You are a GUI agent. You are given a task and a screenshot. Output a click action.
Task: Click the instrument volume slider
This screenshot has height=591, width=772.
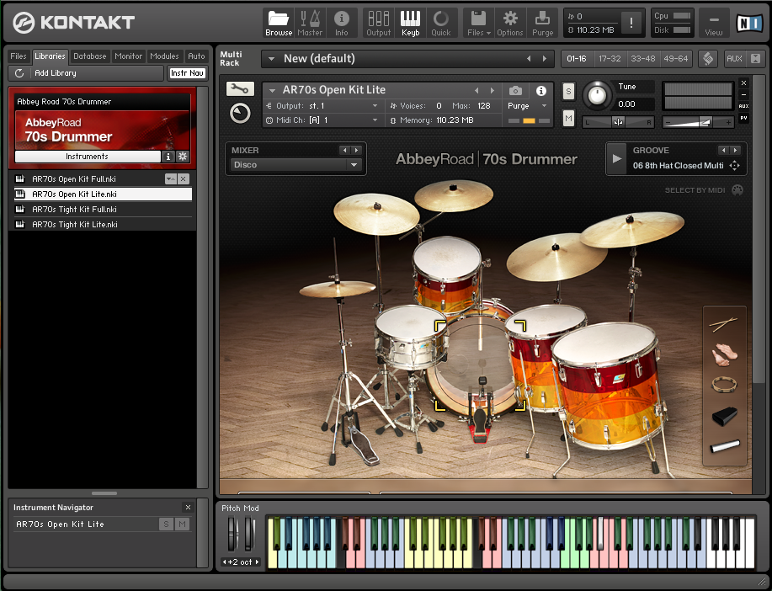click(698, 122)
